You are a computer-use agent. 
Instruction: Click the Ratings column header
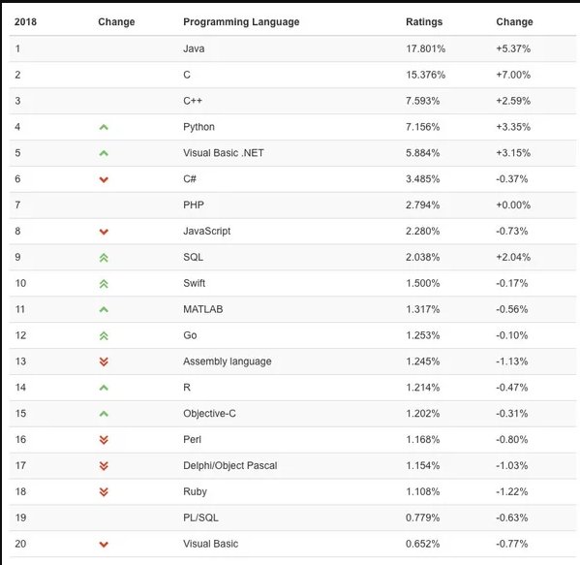(x=424, y=22)
